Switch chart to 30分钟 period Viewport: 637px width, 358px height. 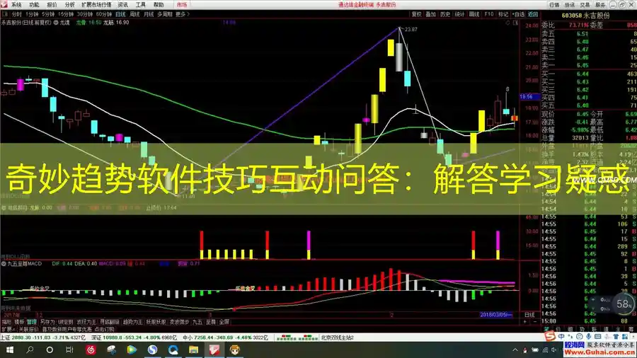coord(84,14)
